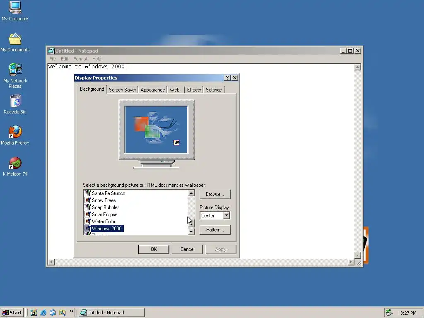Click the Browse... button
Screen dimensions: 424x318
click(215, 194)
